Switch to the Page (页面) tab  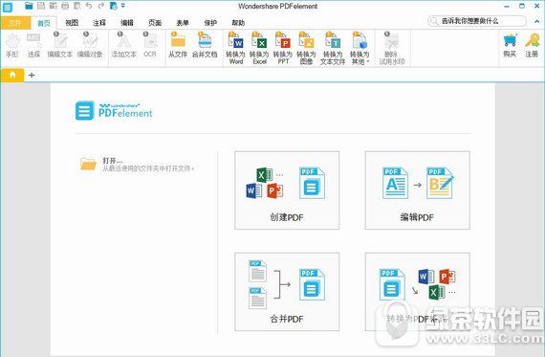(x=155, y=23)
